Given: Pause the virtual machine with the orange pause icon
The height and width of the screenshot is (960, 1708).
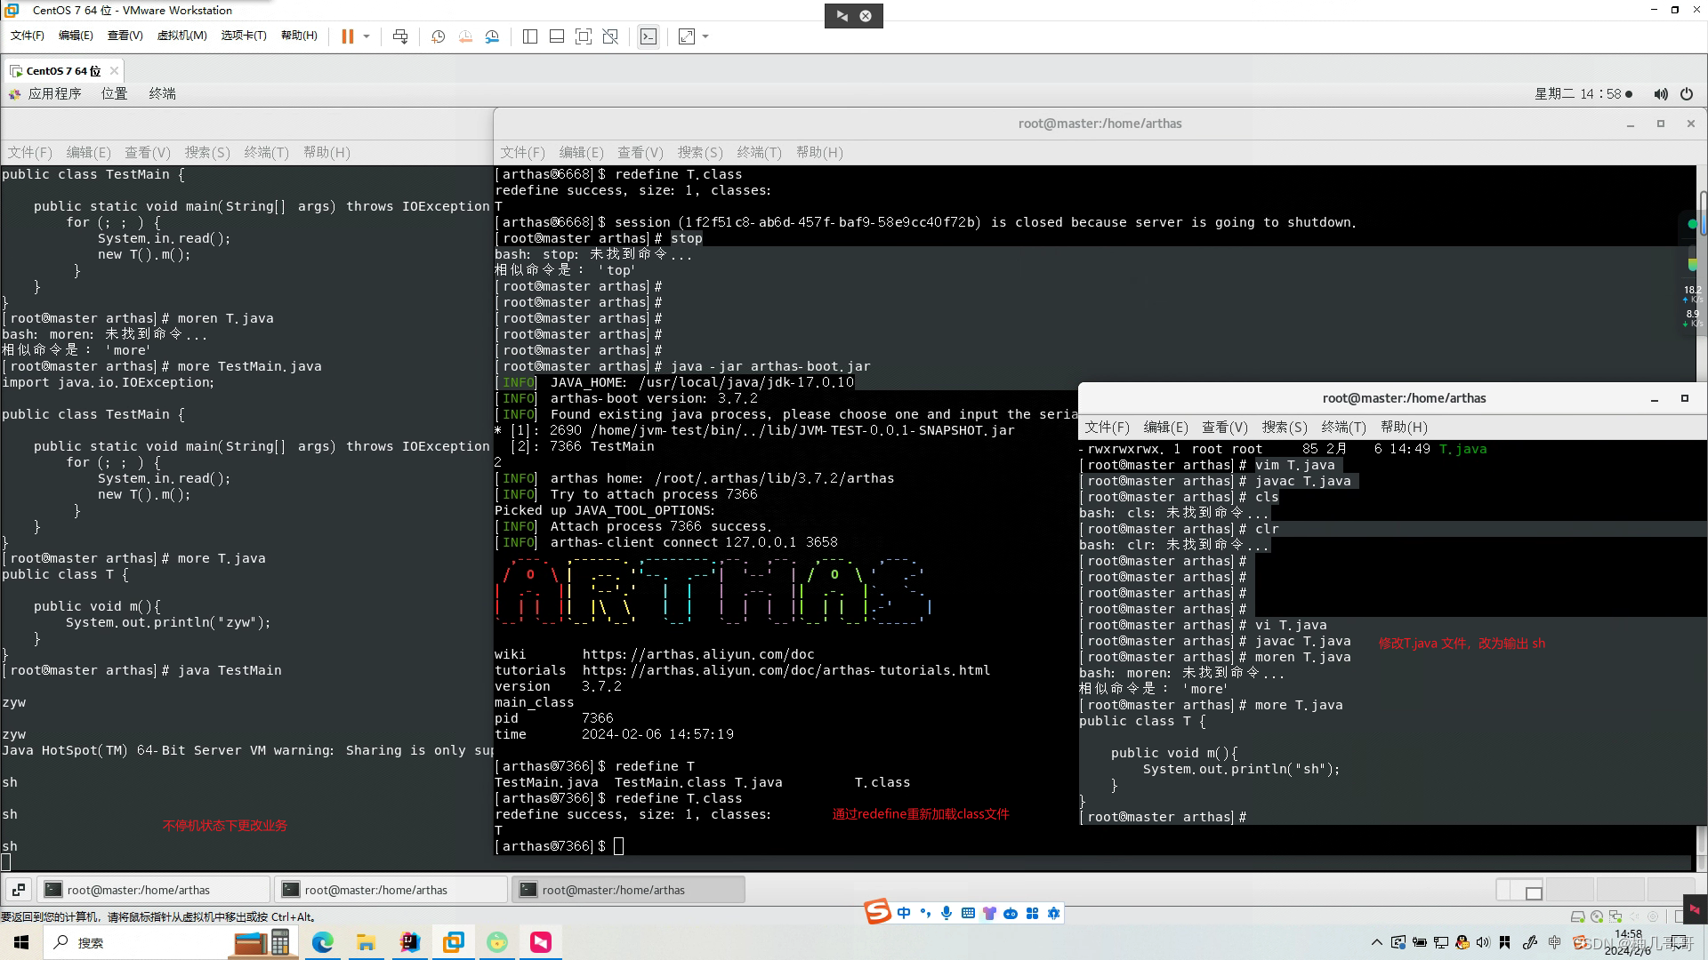Looking at the screenshot, I should tap(347, 36).
